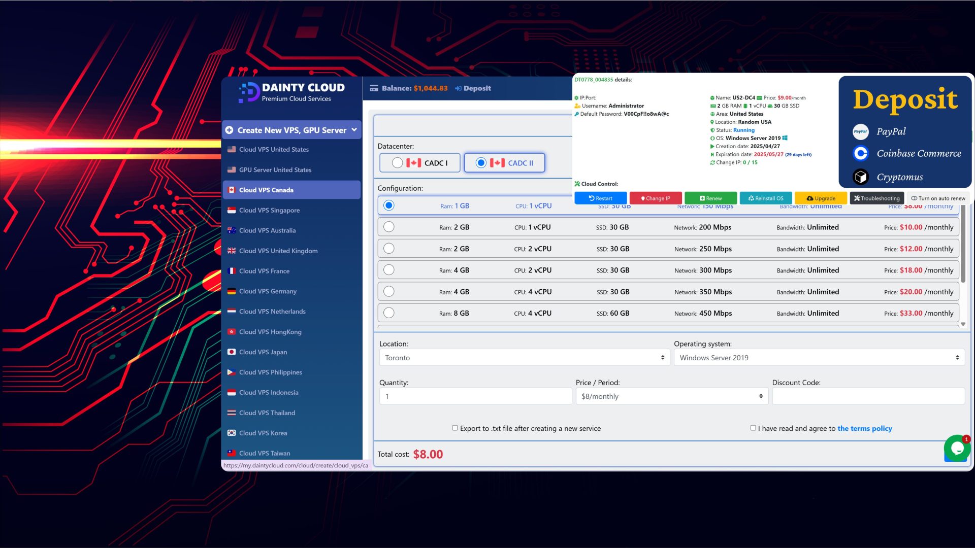The width and height of the screenshot is (975, 548).
Task: Select the CADC II datacenter radio
Action: (x=480, y=163)
